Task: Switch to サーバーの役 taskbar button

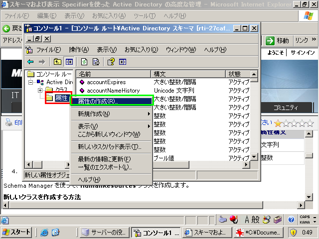Action: 104,232
